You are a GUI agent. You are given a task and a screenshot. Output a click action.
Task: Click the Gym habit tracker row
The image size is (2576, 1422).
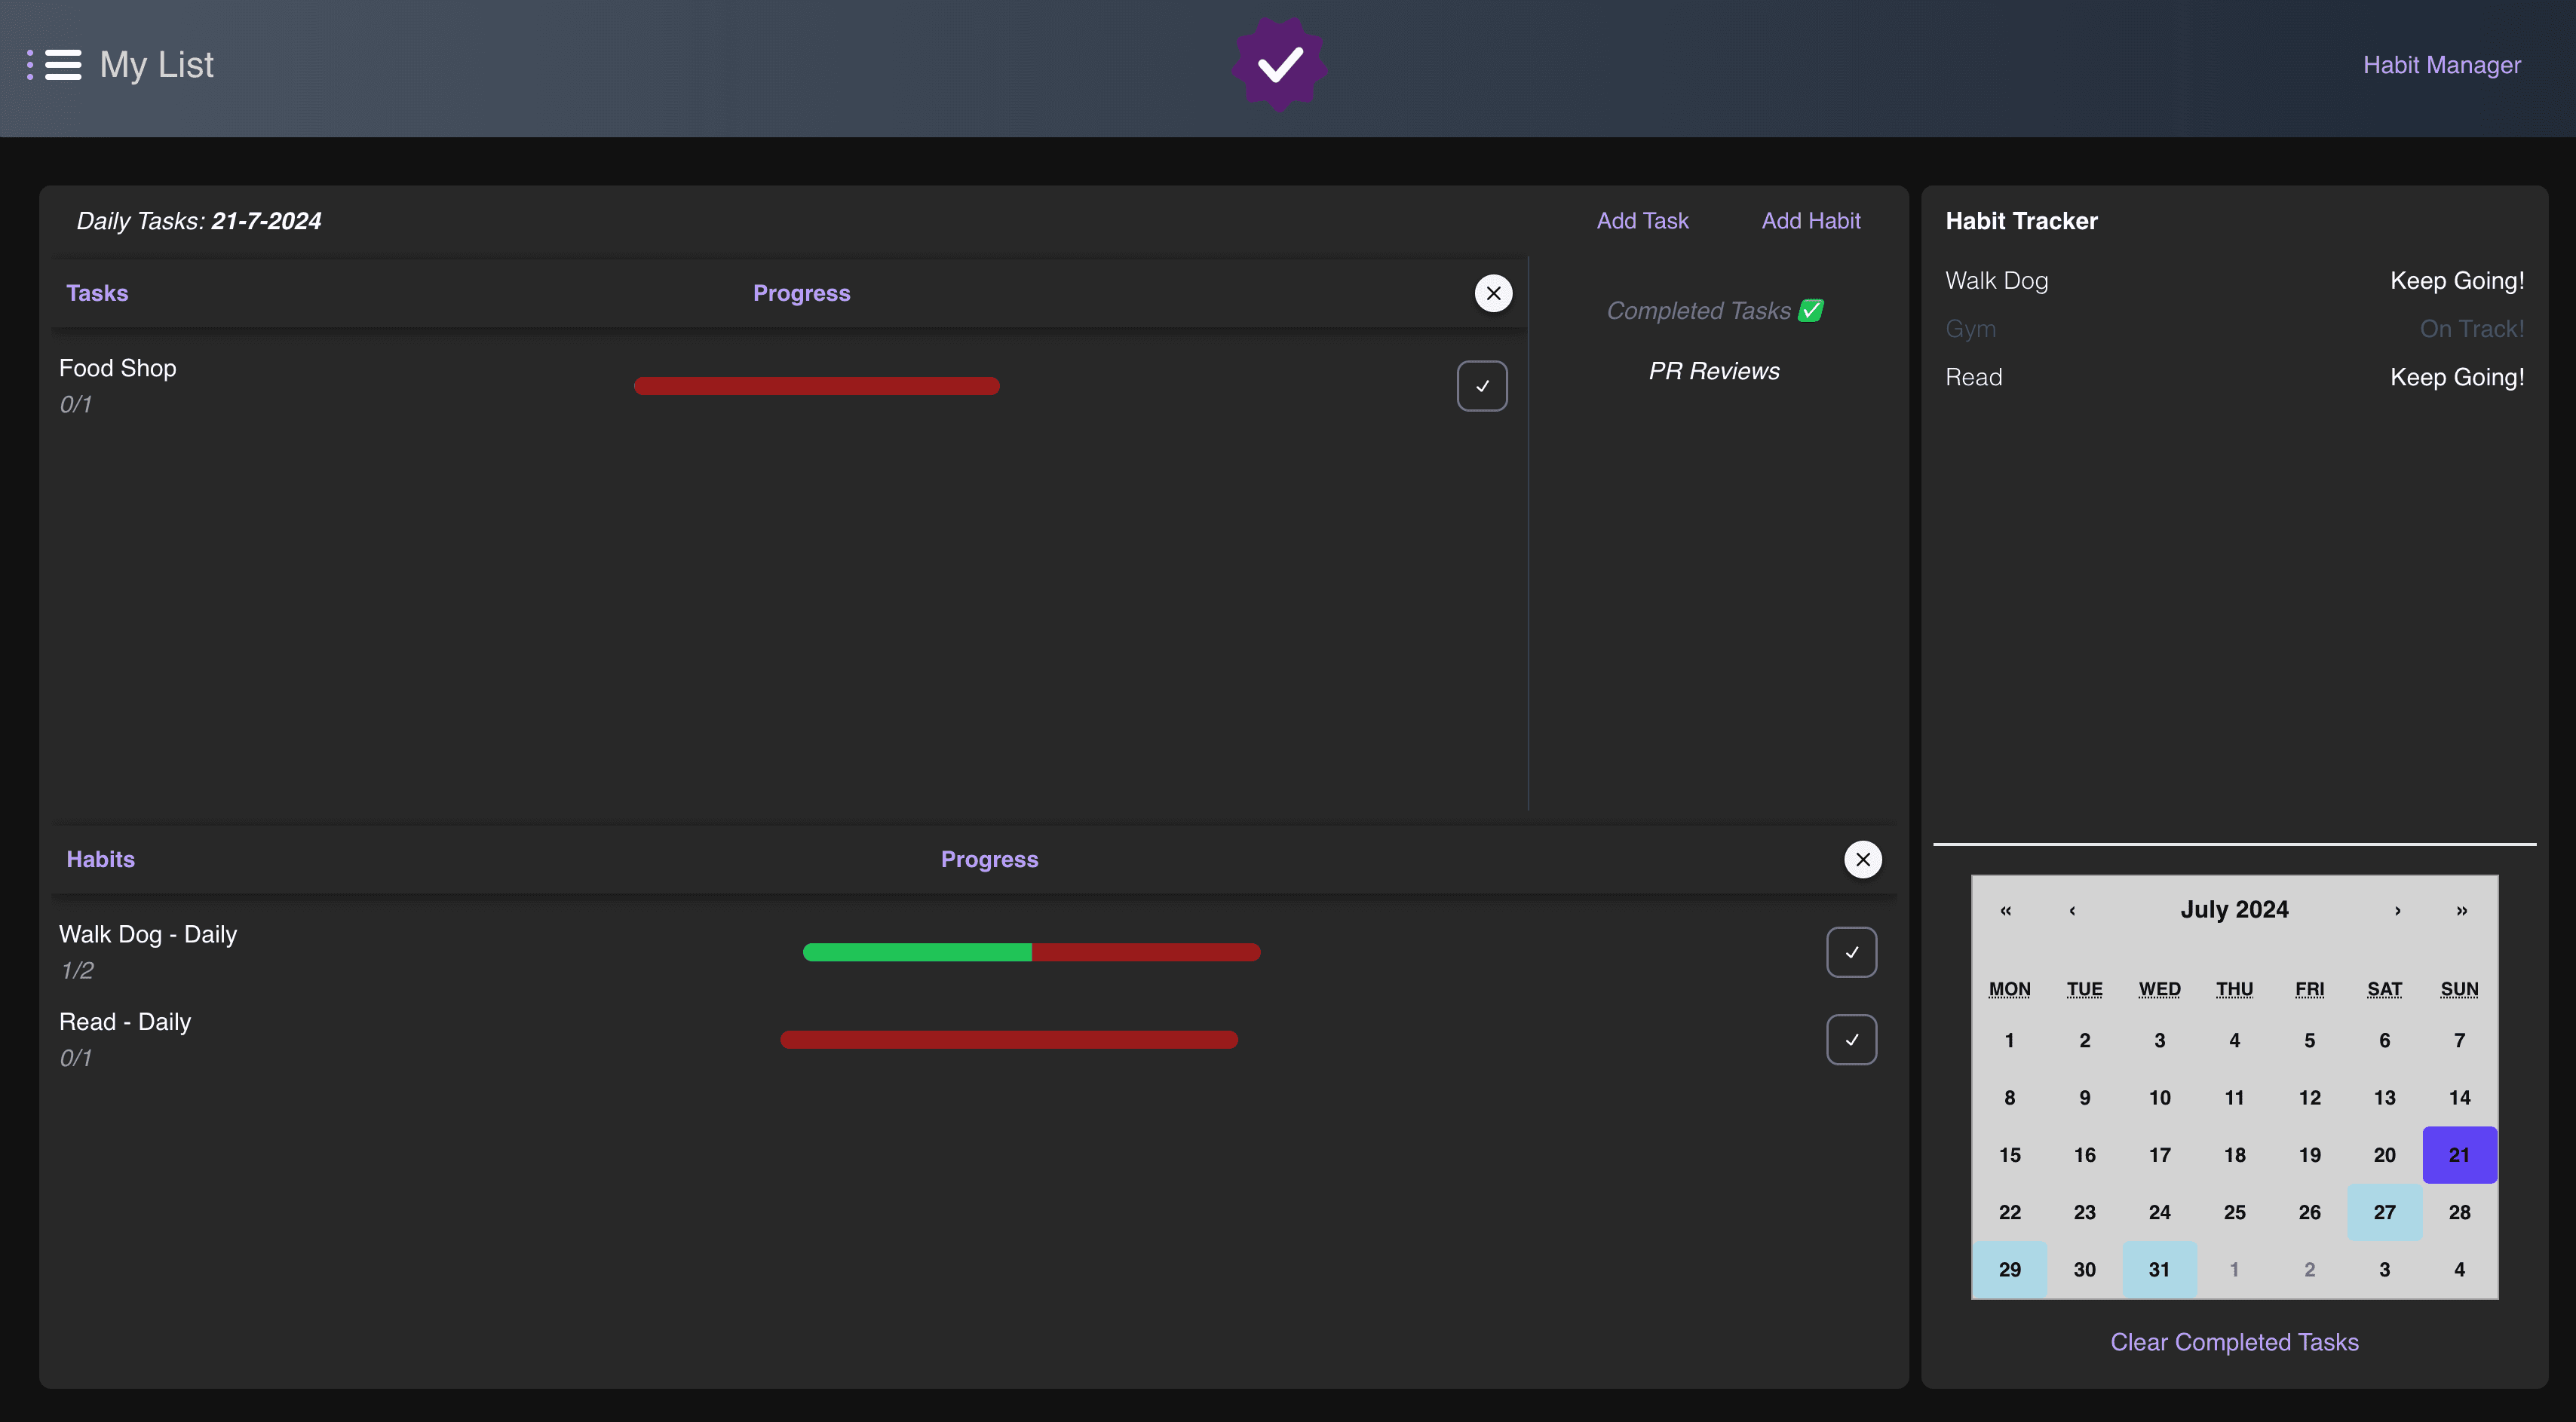click(2234, 329)
